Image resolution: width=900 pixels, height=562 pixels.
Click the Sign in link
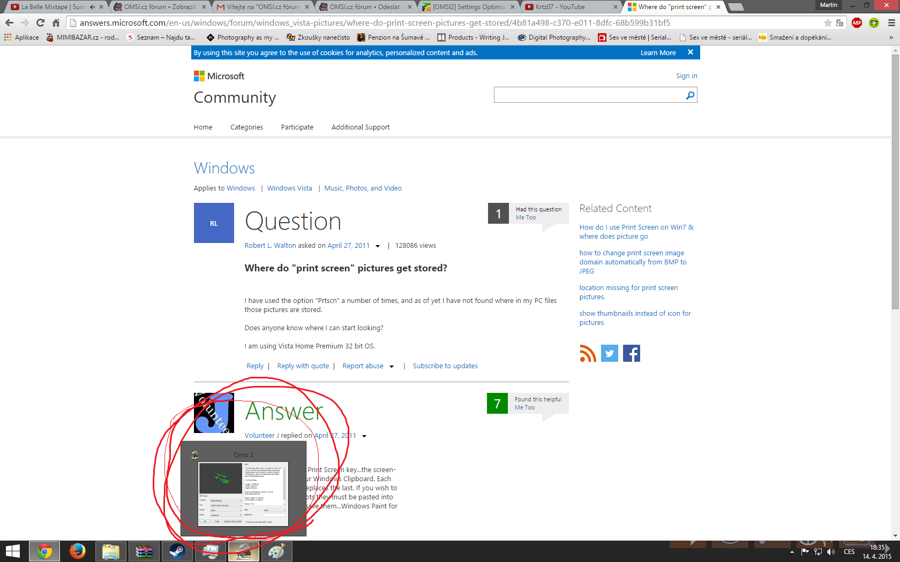(686, 76)
